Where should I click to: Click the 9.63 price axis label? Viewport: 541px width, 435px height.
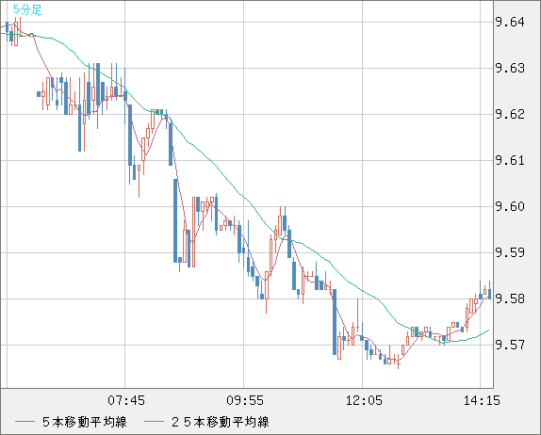510,68
